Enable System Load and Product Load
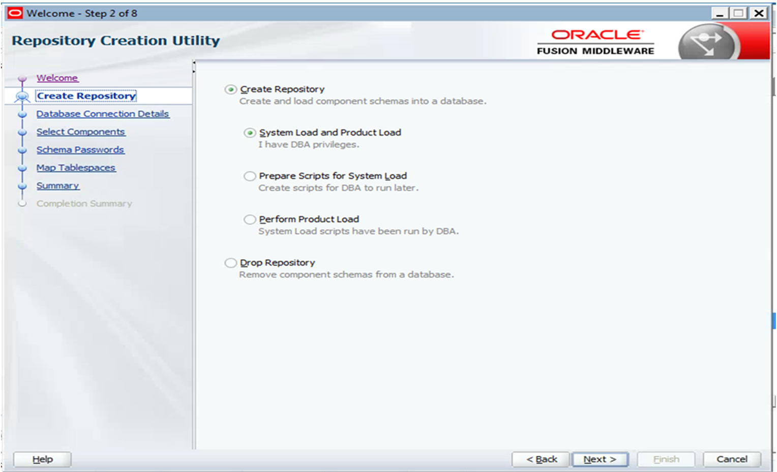The height and width of the screenshot is (472, 777). tap(250, 133)
